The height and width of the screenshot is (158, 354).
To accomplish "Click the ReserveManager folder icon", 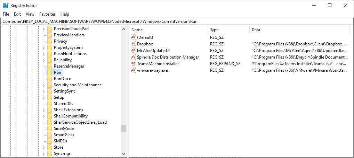I will click(x=50, y=66).
